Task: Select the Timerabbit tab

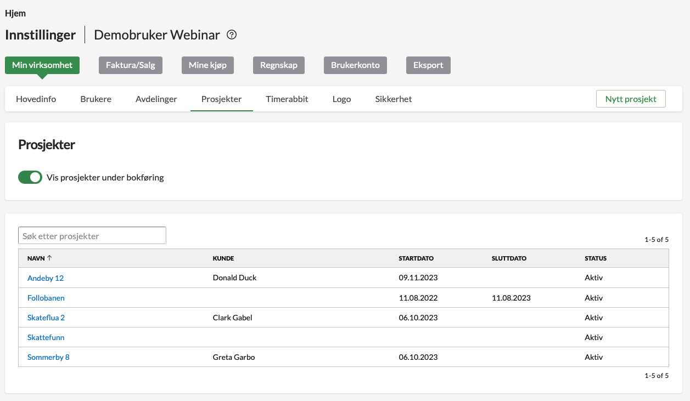Action: (287, 99)
